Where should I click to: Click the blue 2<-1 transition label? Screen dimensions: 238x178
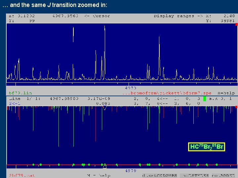15,104
